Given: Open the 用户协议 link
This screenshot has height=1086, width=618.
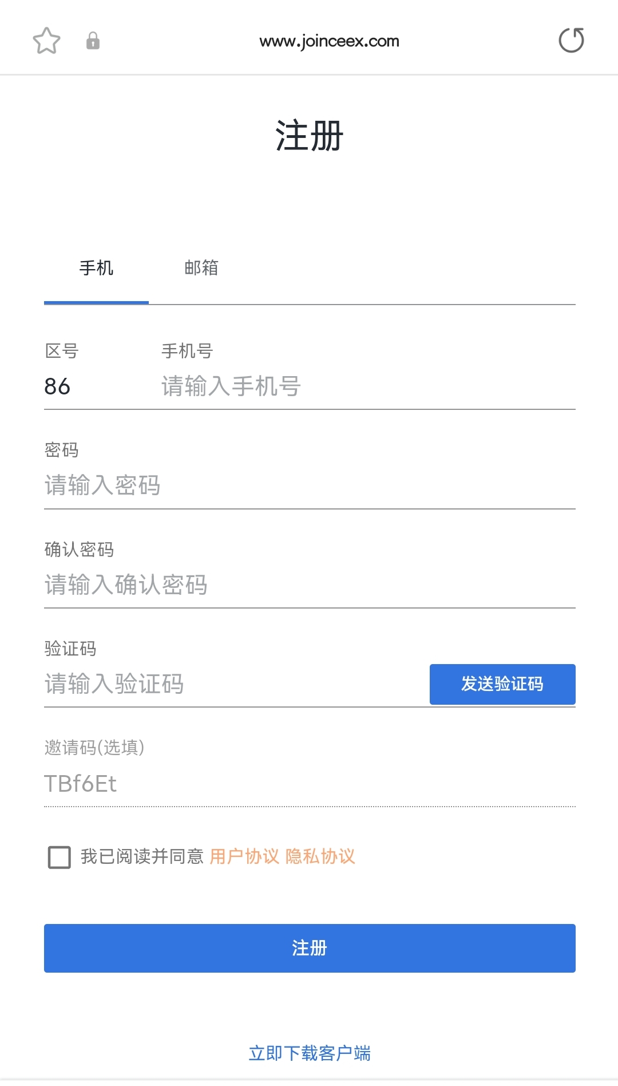Looking at the screenshot, I should tap(244, 856).
